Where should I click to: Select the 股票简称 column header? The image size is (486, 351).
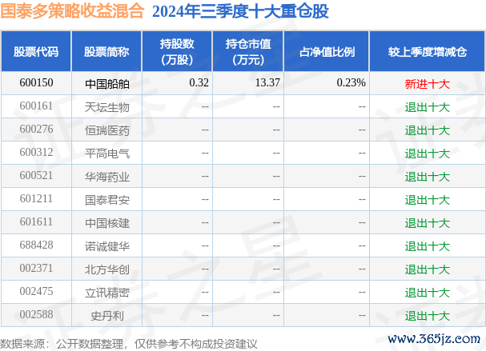106,52
